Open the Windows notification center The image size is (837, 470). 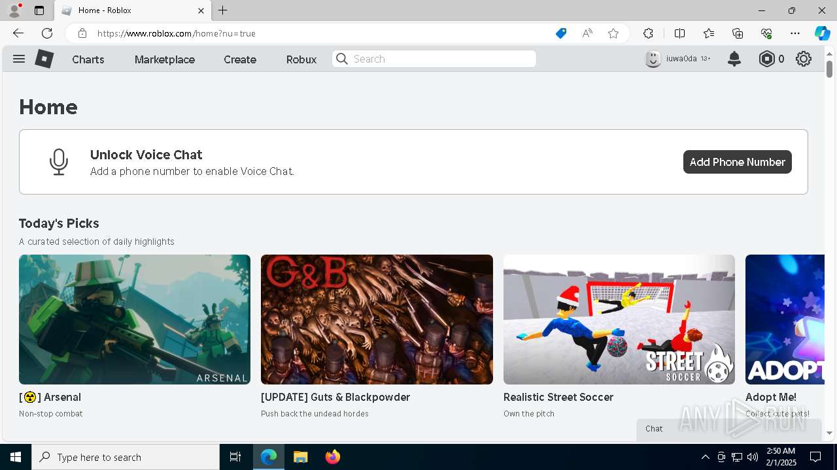[x=815, y=457]
